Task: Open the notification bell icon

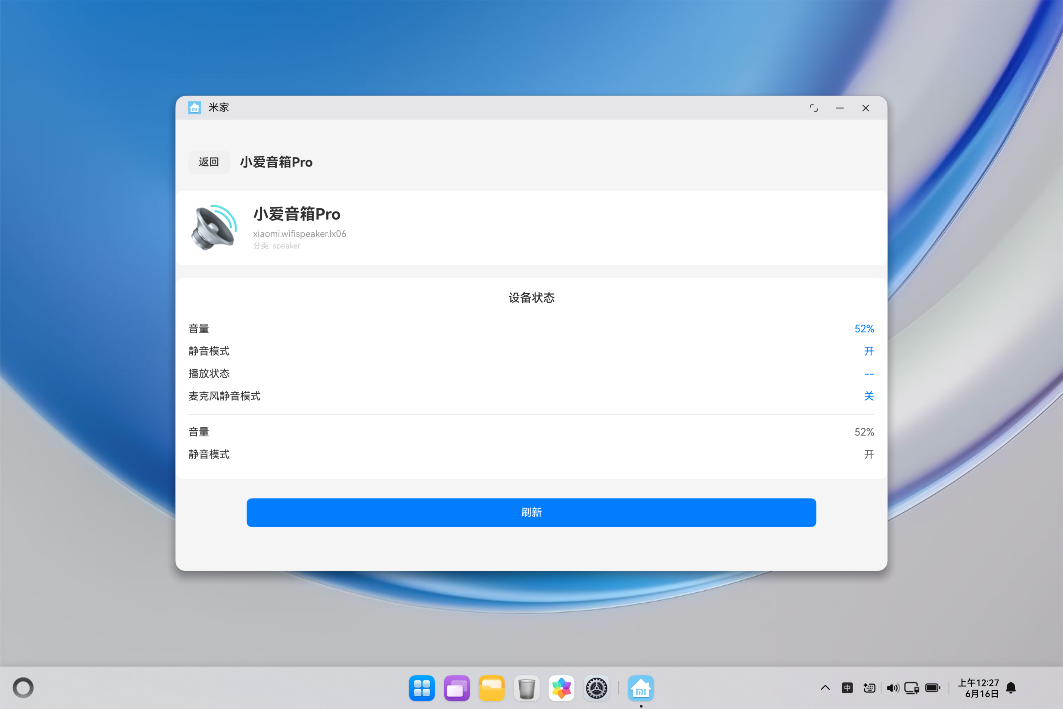Action: (x=1011, y=688)
